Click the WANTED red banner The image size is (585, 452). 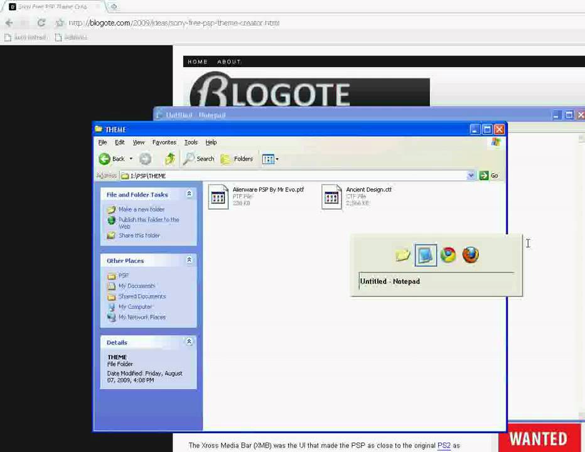coord(539,438)
